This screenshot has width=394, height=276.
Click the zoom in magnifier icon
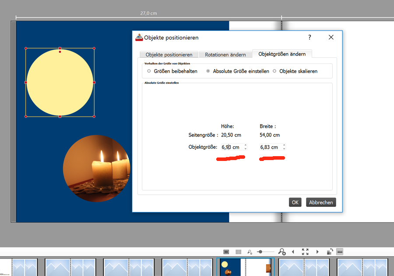pyautogui.click(x=282, y=252)
